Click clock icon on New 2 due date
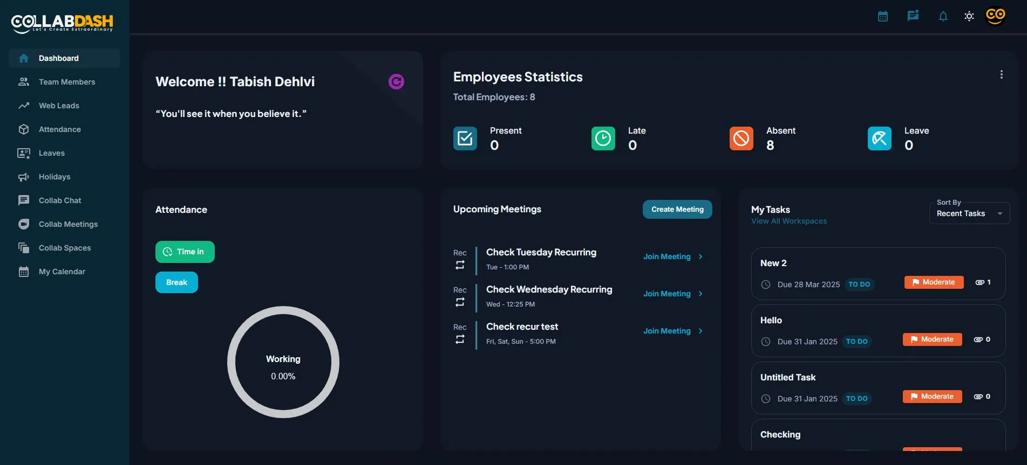The image size is (1027, 465). click(x=765, y=284)
